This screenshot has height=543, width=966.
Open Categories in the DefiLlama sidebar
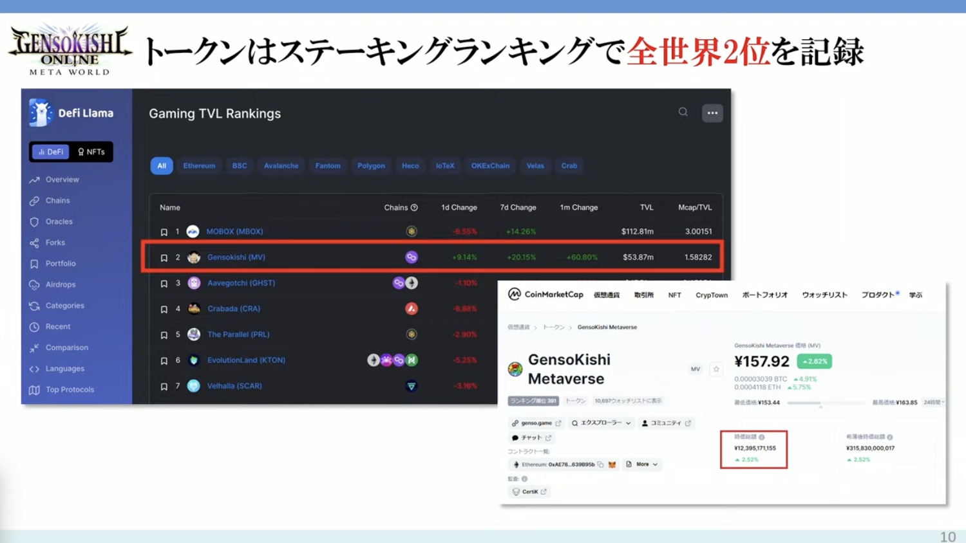pyautogui.click(x=64, y=306)
